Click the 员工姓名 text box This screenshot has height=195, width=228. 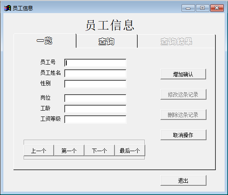(95, 73)
